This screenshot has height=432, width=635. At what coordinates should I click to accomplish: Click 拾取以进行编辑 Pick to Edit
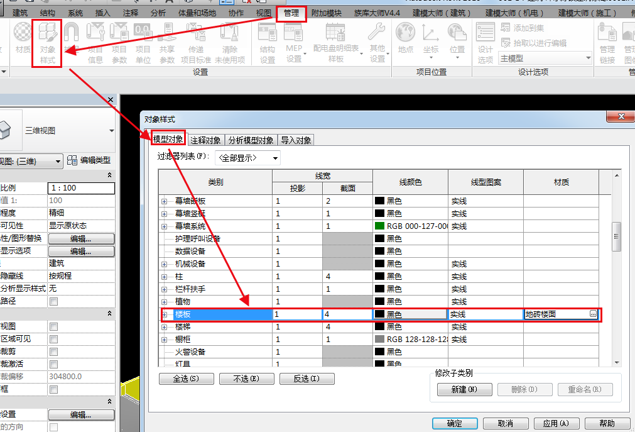click(x=534, y=43)
